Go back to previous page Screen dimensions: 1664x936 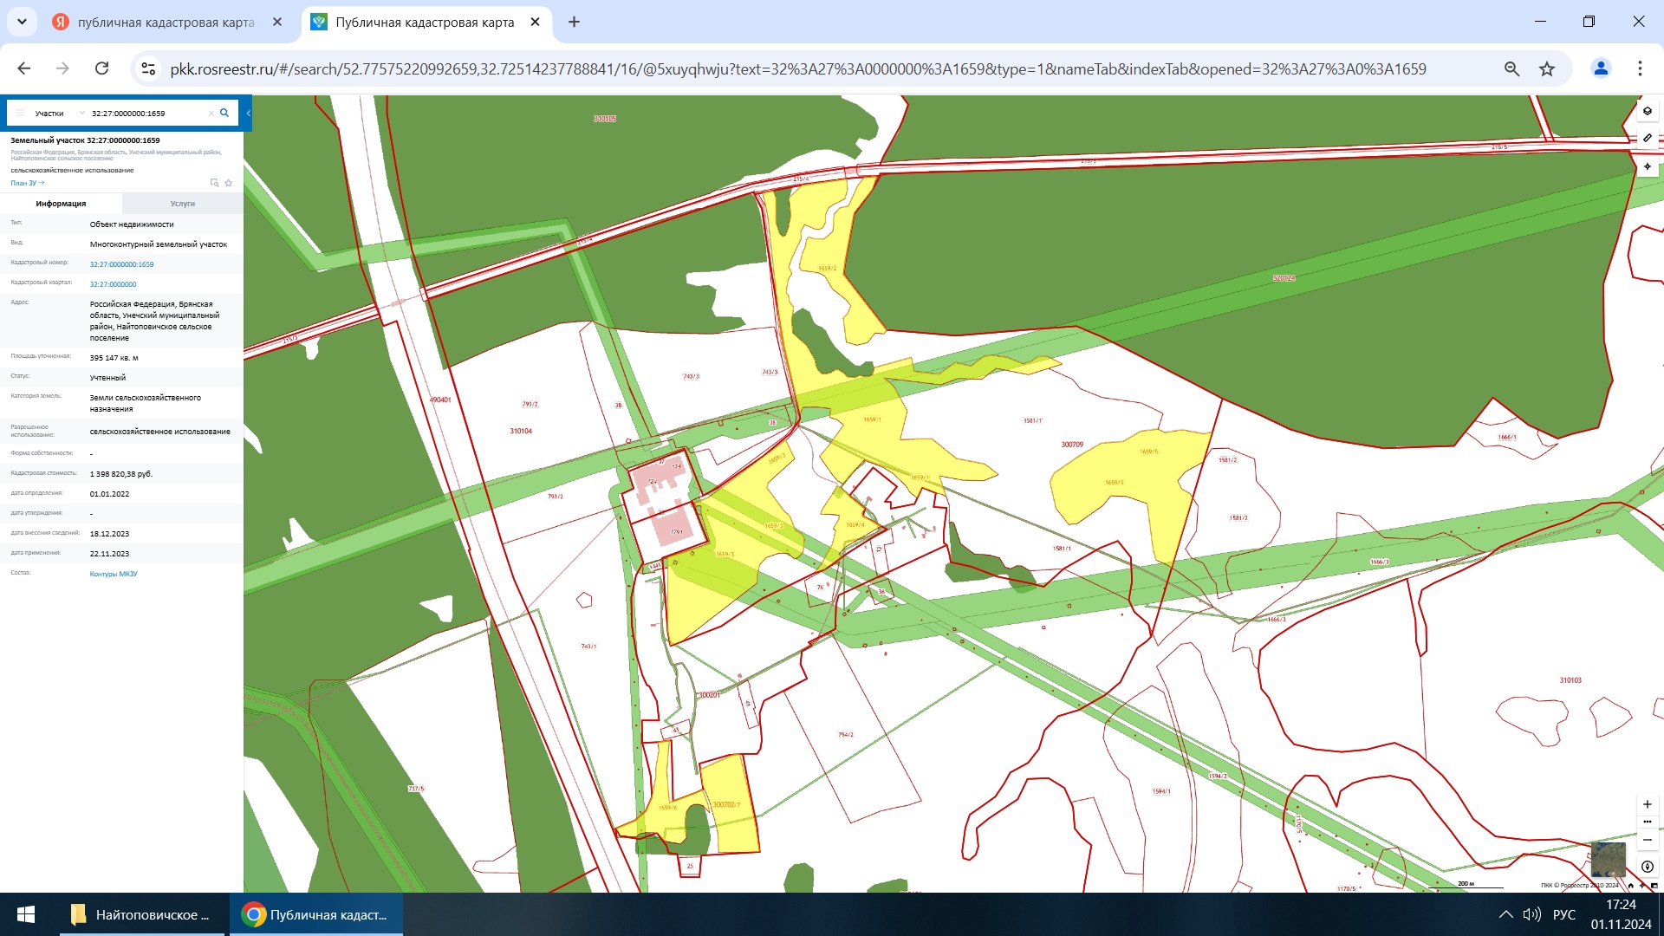pyautogui.click(x=24, y=68)
